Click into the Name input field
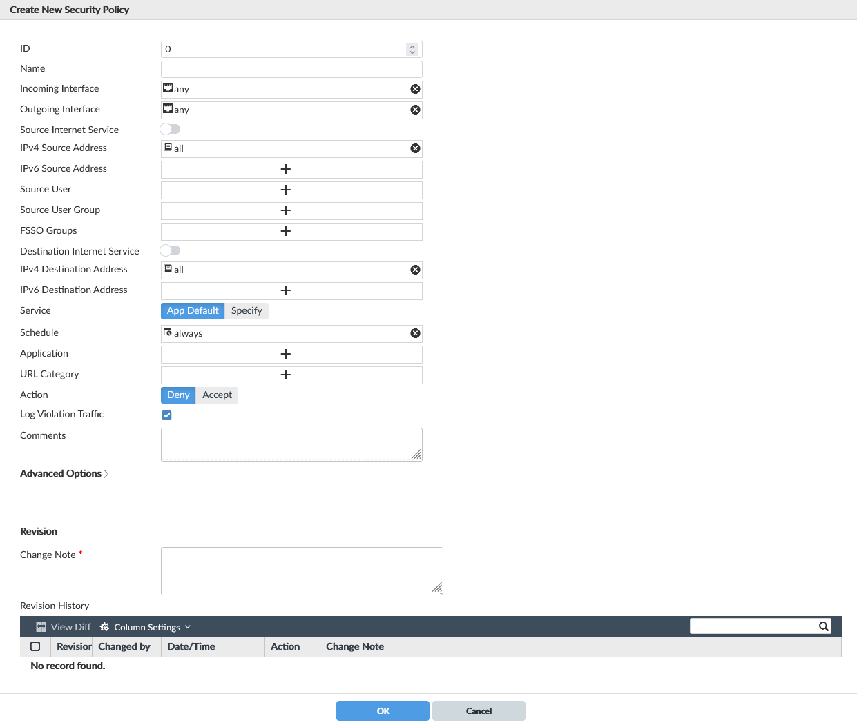 (x=291, y=69)
